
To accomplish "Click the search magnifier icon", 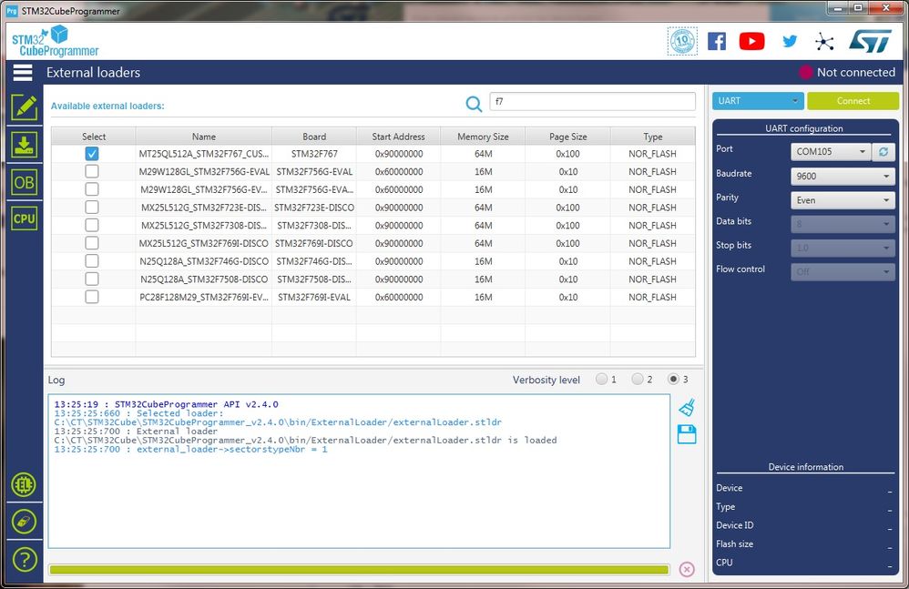I will point(474,105).
